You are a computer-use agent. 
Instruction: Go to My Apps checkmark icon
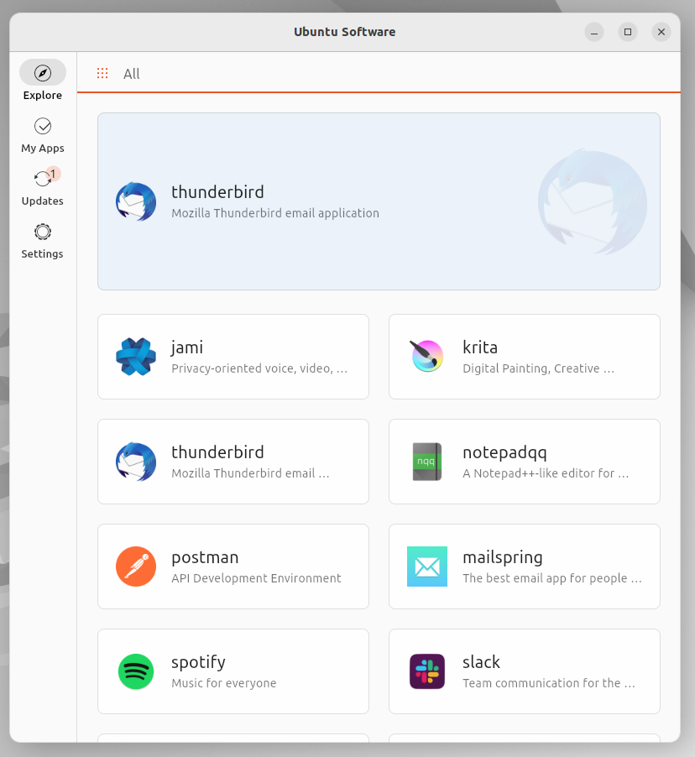(x=43, y=126)
